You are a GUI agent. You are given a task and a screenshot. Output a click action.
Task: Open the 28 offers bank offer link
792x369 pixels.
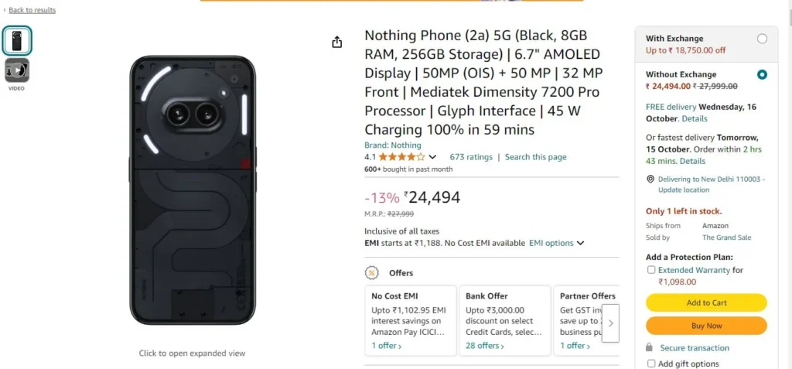(x=484, y=346)
